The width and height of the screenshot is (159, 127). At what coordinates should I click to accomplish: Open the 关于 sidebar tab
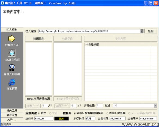[12, 120]
